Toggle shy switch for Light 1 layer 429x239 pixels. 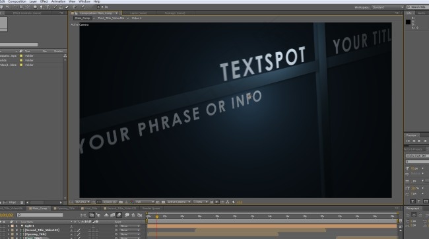(x=71, y=226)
